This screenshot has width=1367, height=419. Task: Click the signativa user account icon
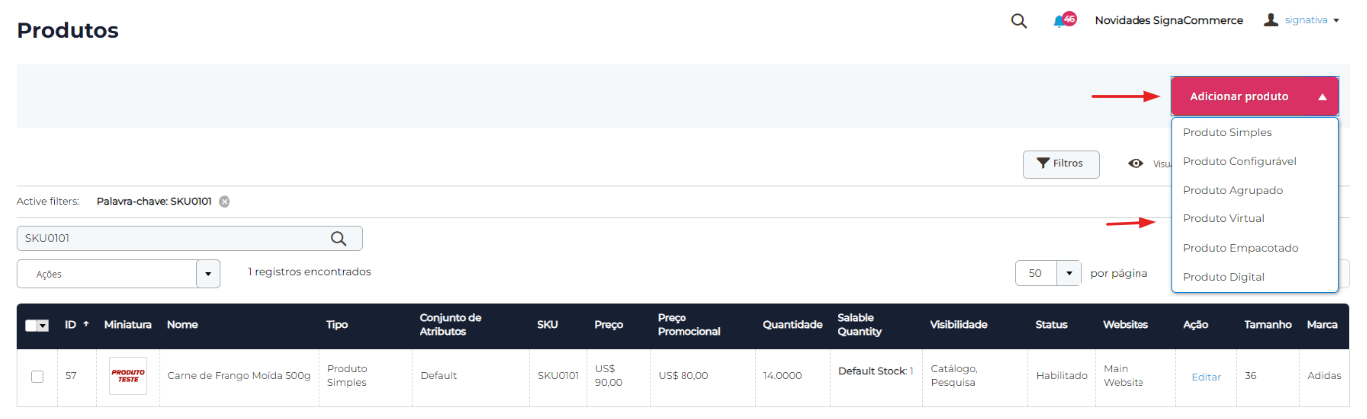point(1271,20)
